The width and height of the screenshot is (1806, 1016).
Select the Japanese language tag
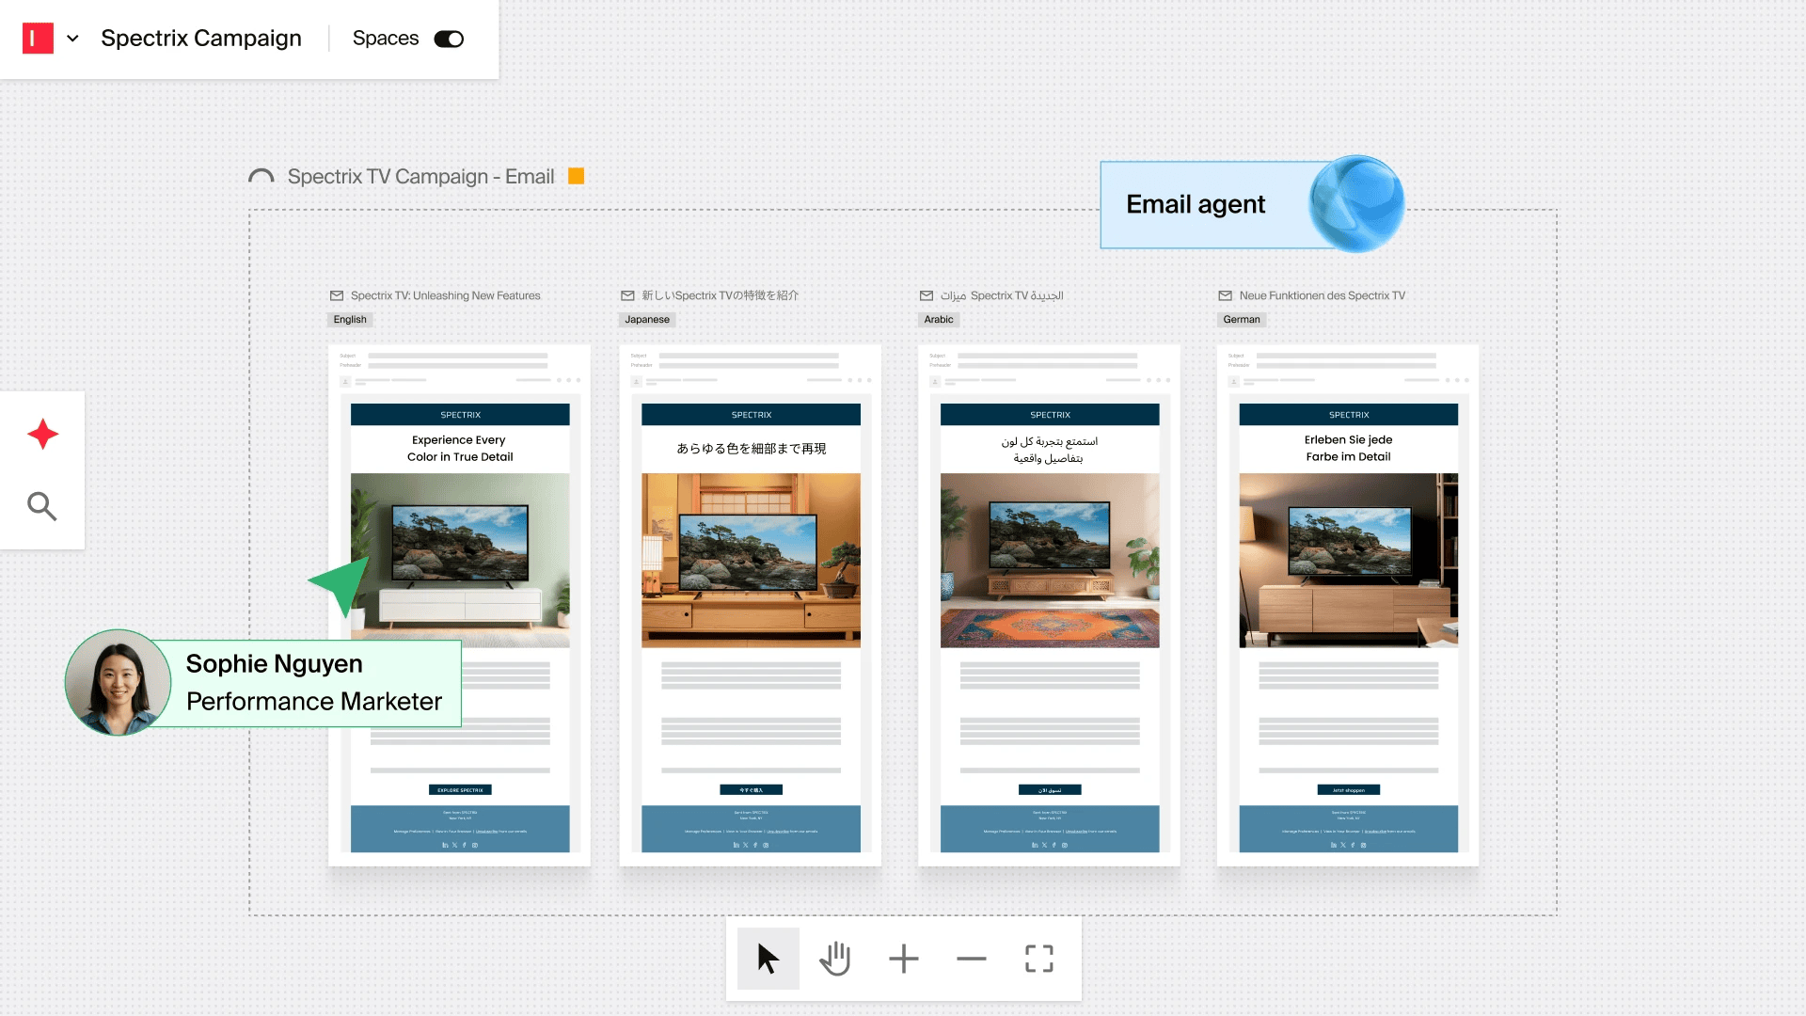[x=646, y=319]
